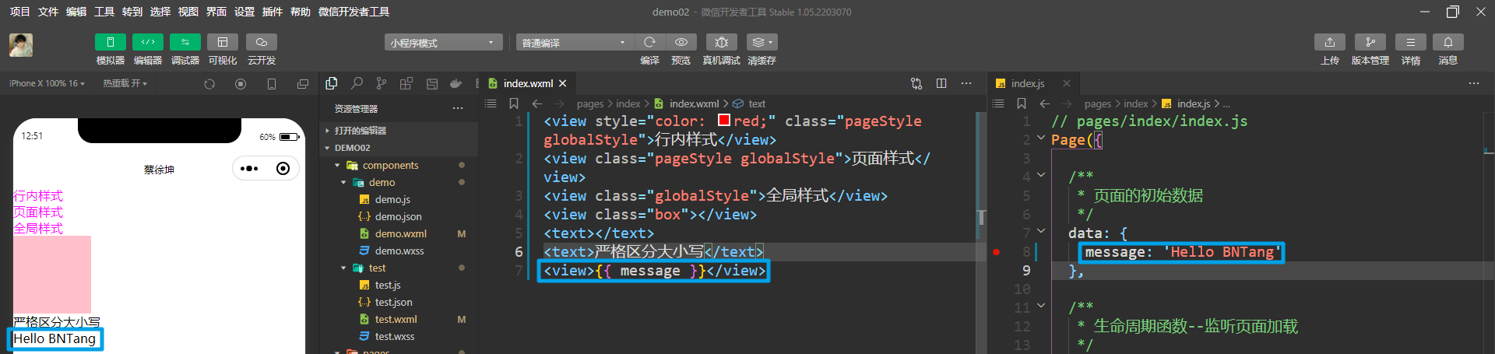Open 版本管理 version control icon
Viewport: 1495px width, 354px height.
tap(1370, 42)
